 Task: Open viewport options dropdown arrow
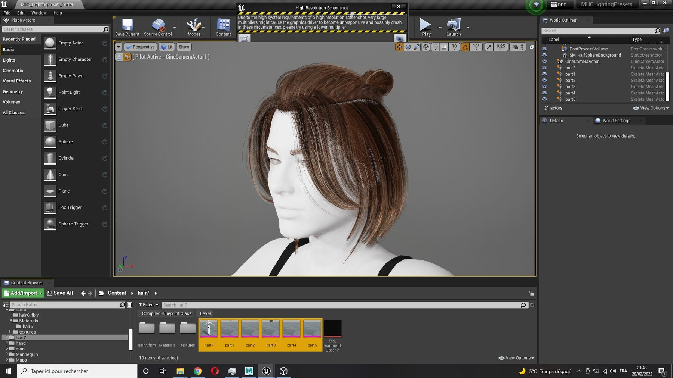(x=118, y=47)
